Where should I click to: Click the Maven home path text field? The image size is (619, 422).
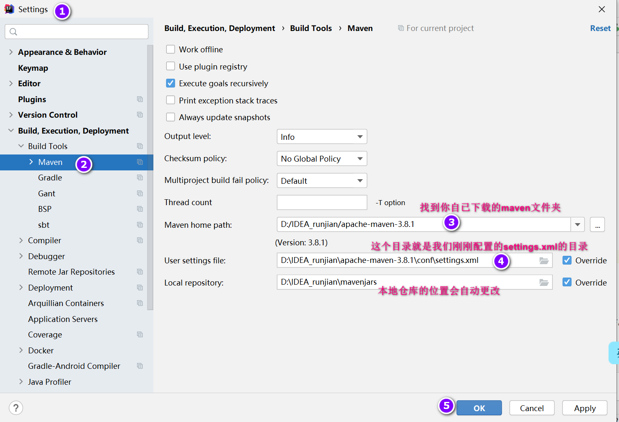click(x=424, y=224)
